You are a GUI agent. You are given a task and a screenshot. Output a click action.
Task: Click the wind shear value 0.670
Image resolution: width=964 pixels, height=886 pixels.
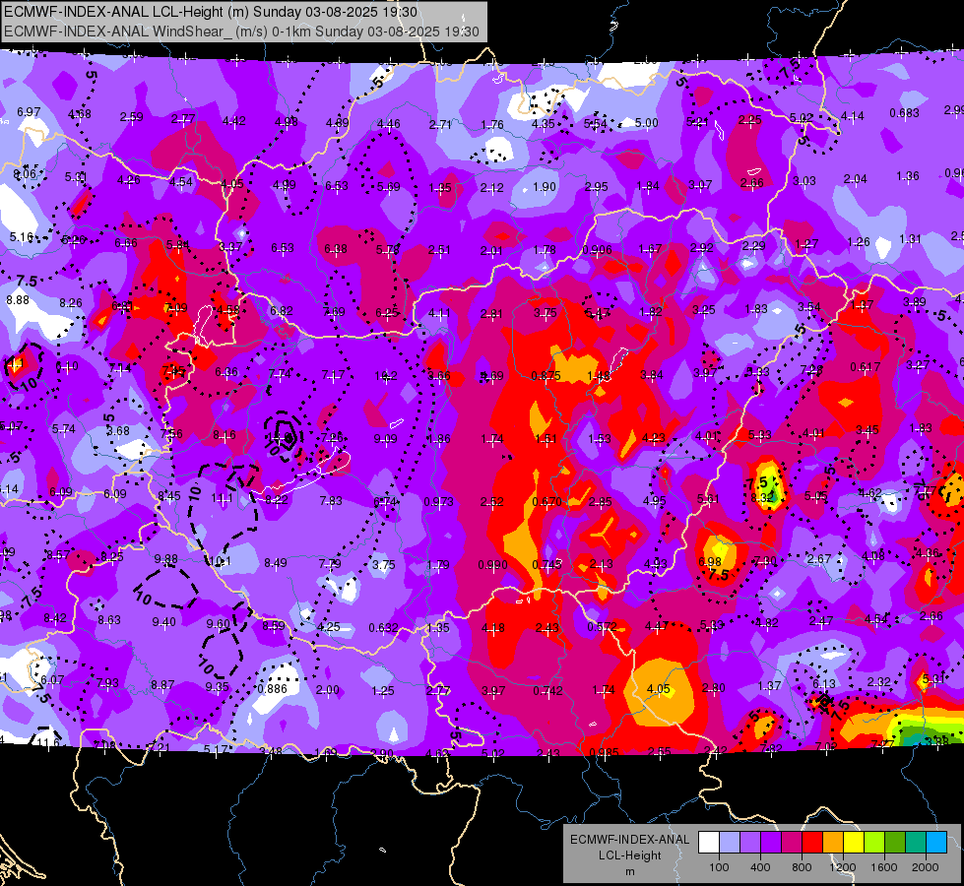[546, 502]
